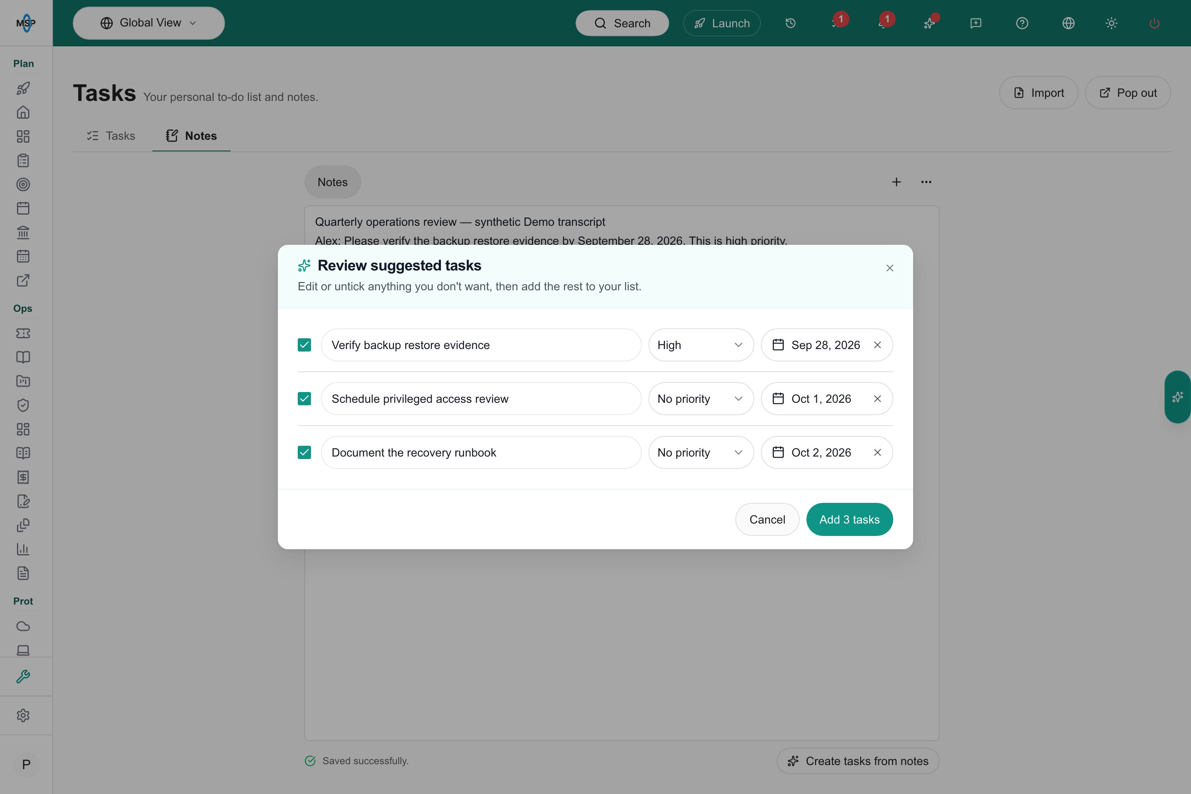Click the Pop out button
Viewport: 1191px width, 794px height.
[x=1128, y=93]
